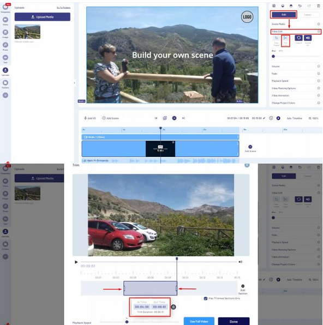Switch to the Layers tab
This screenshot has width=323, height=325.
[x=308, y=15]
